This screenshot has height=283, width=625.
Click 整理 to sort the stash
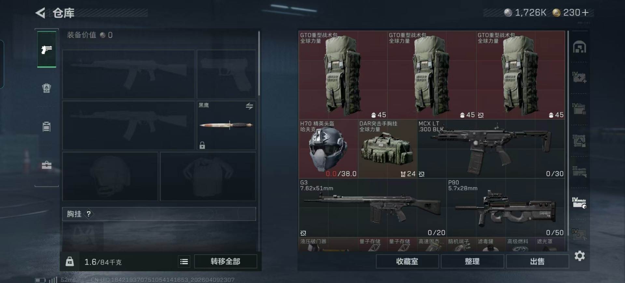point(472,262)
